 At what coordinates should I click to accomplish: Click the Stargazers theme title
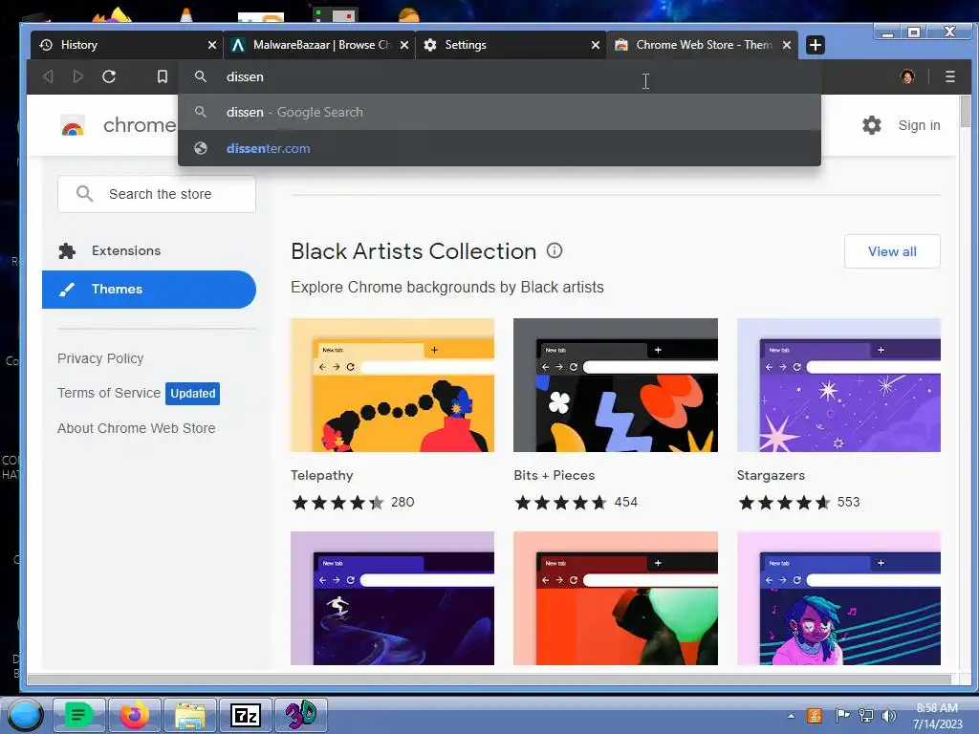tap(771, 475)
